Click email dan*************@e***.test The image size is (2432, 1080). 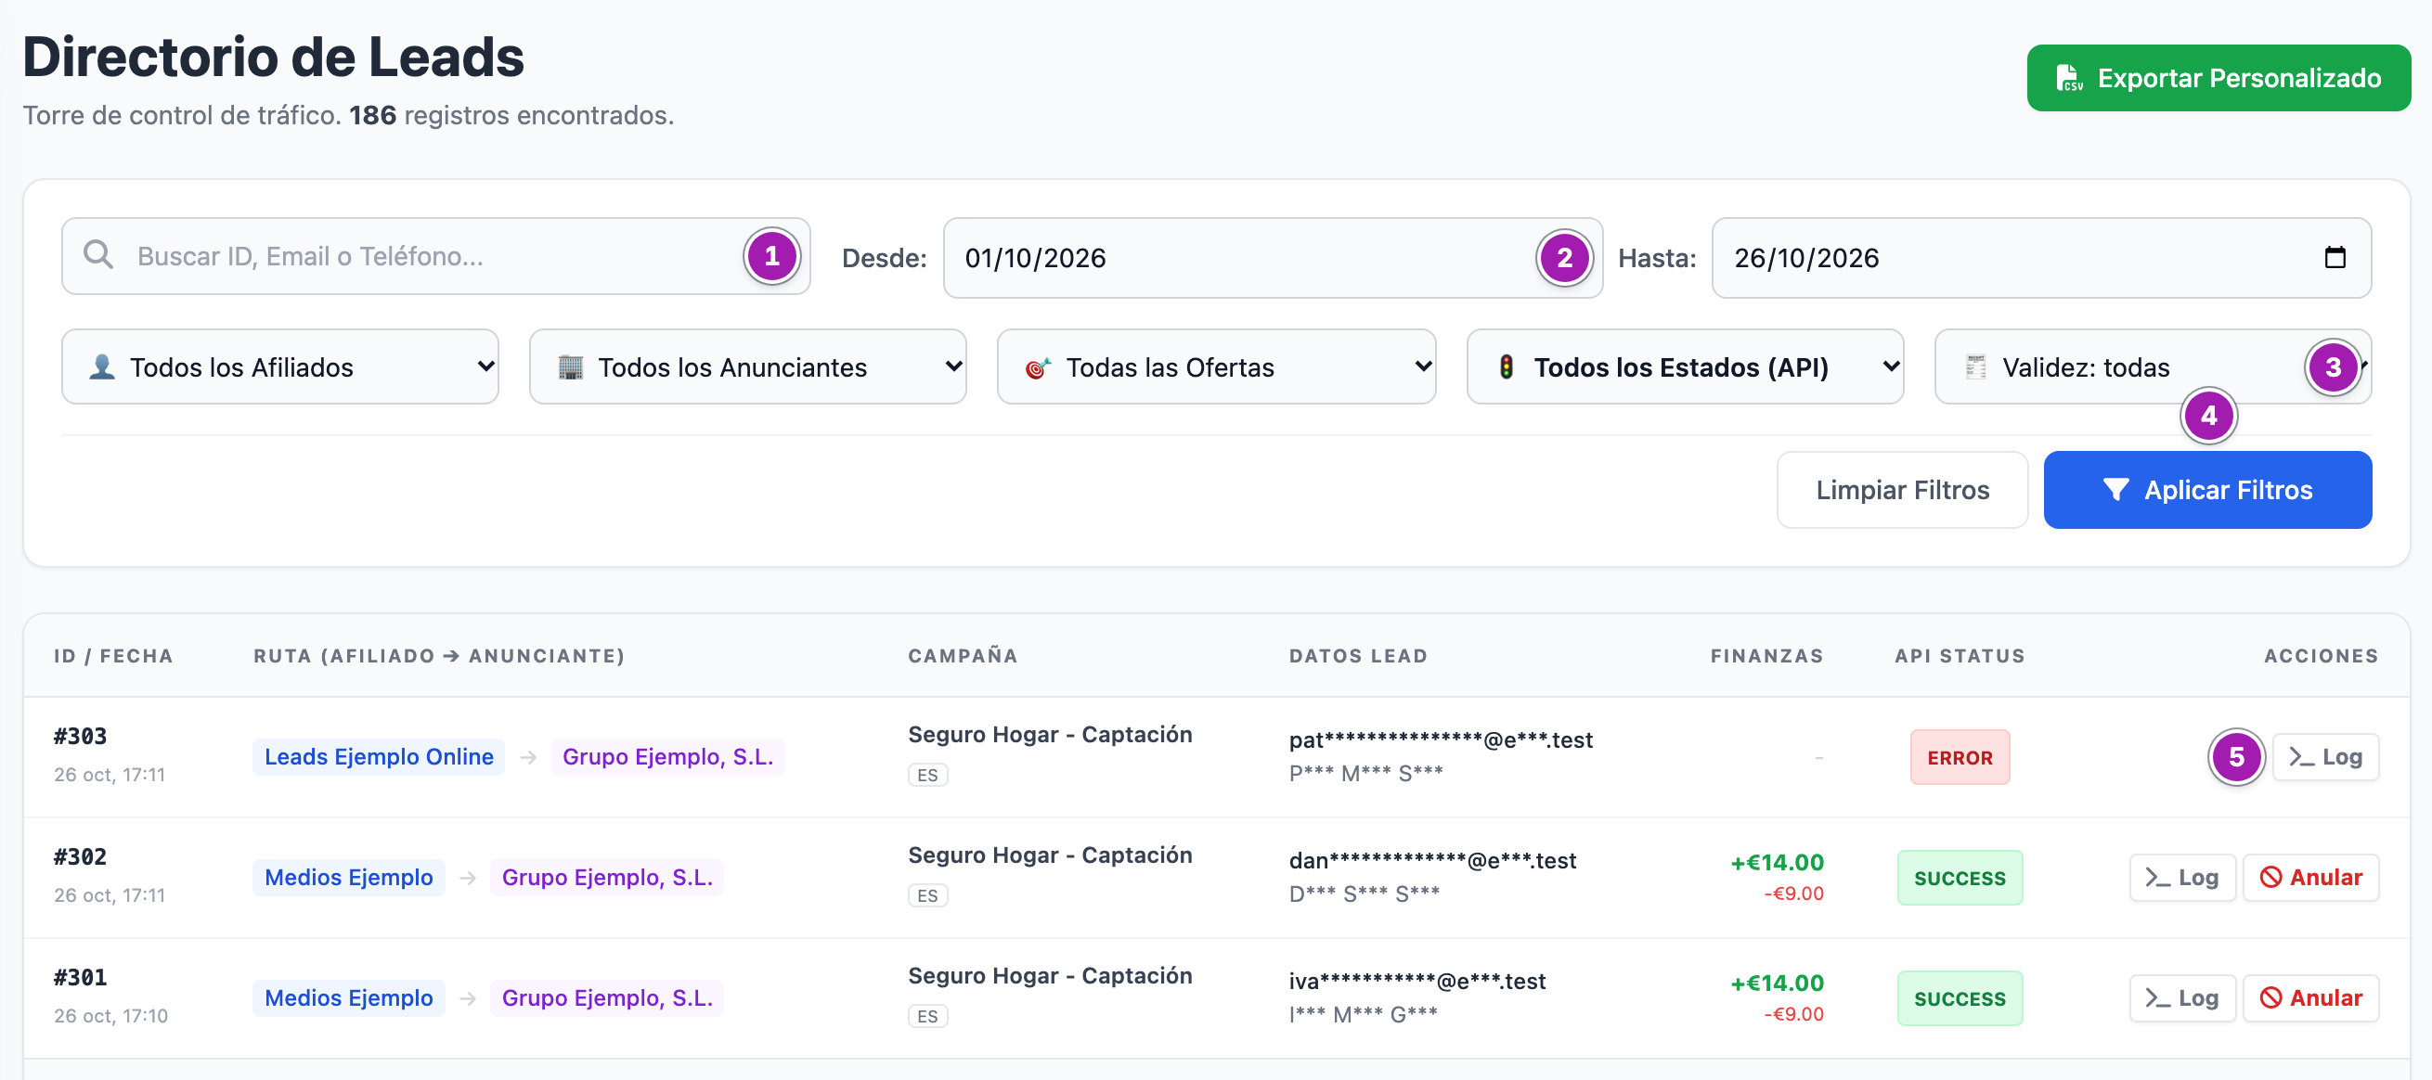(x=1432, y=860)
